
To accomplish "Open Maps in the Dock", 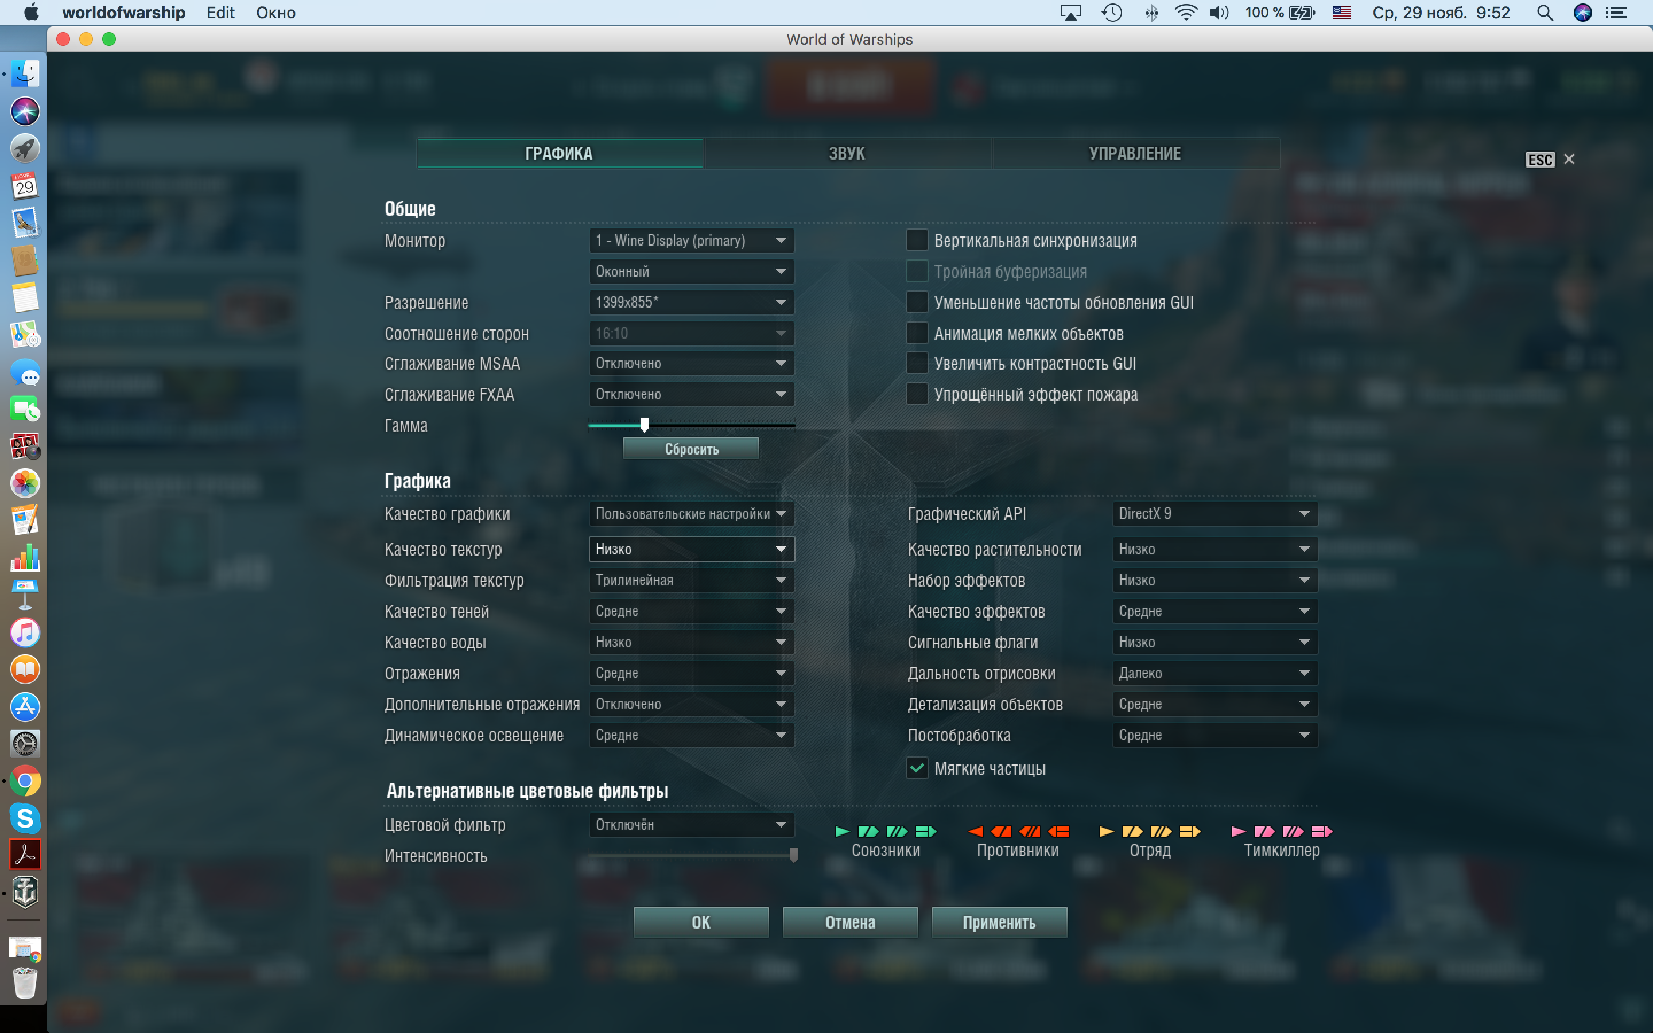I will tap(25, 335).
